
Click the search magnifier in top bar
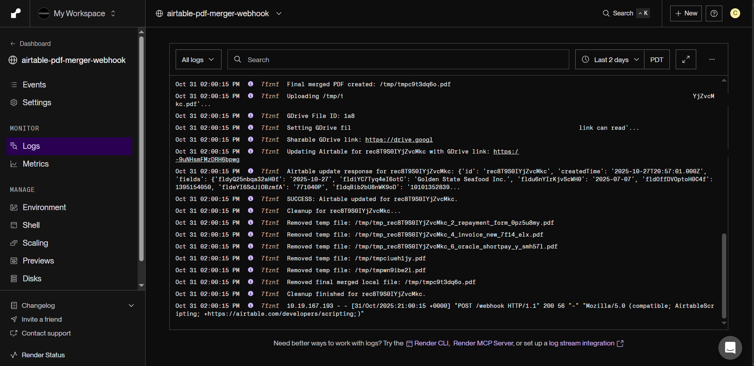coord(606,13)
